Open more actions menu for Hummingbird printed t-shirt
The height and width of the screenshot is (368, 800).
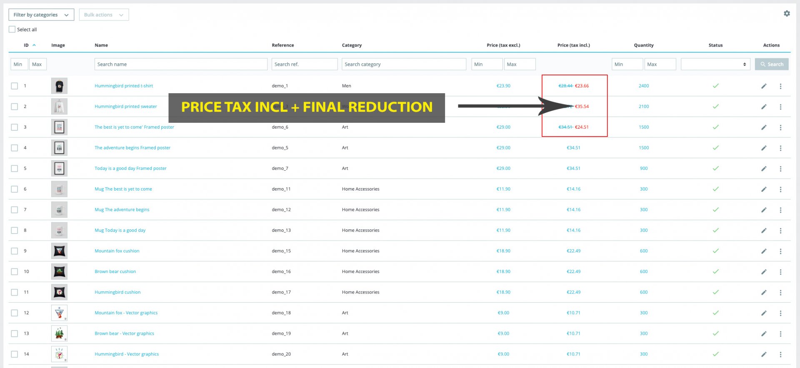coord(780,86)
